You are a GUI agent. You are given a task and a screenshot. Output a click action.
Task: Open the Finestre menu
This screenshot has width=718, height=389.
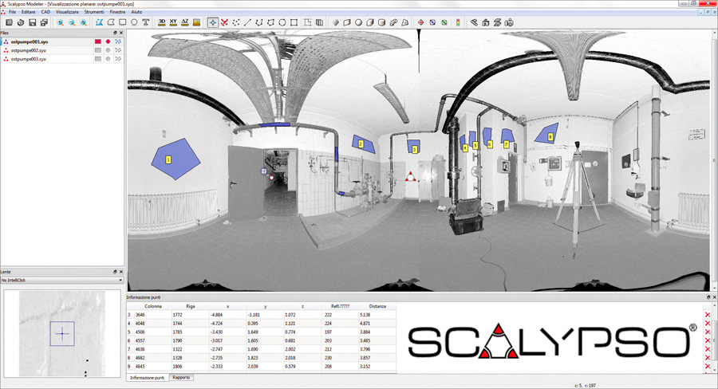pos(118,12)
